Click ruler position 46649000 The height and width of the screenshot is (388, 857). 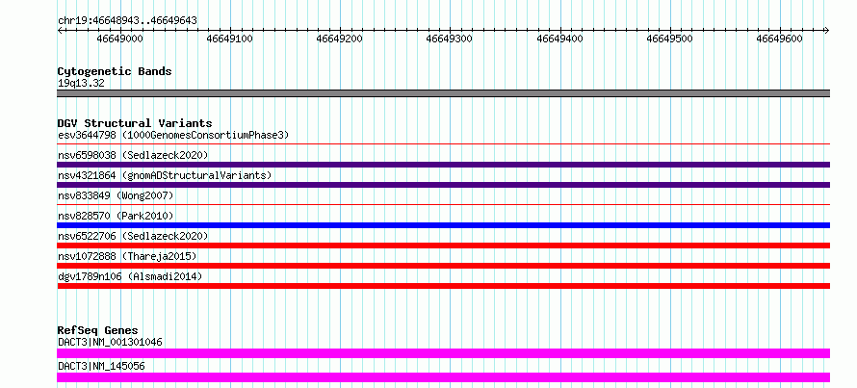119,39
